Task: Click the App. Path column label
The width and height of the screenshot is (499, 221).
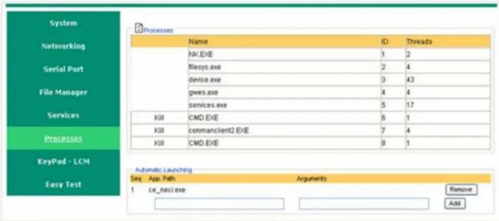Action: click(x=162, y=179)
